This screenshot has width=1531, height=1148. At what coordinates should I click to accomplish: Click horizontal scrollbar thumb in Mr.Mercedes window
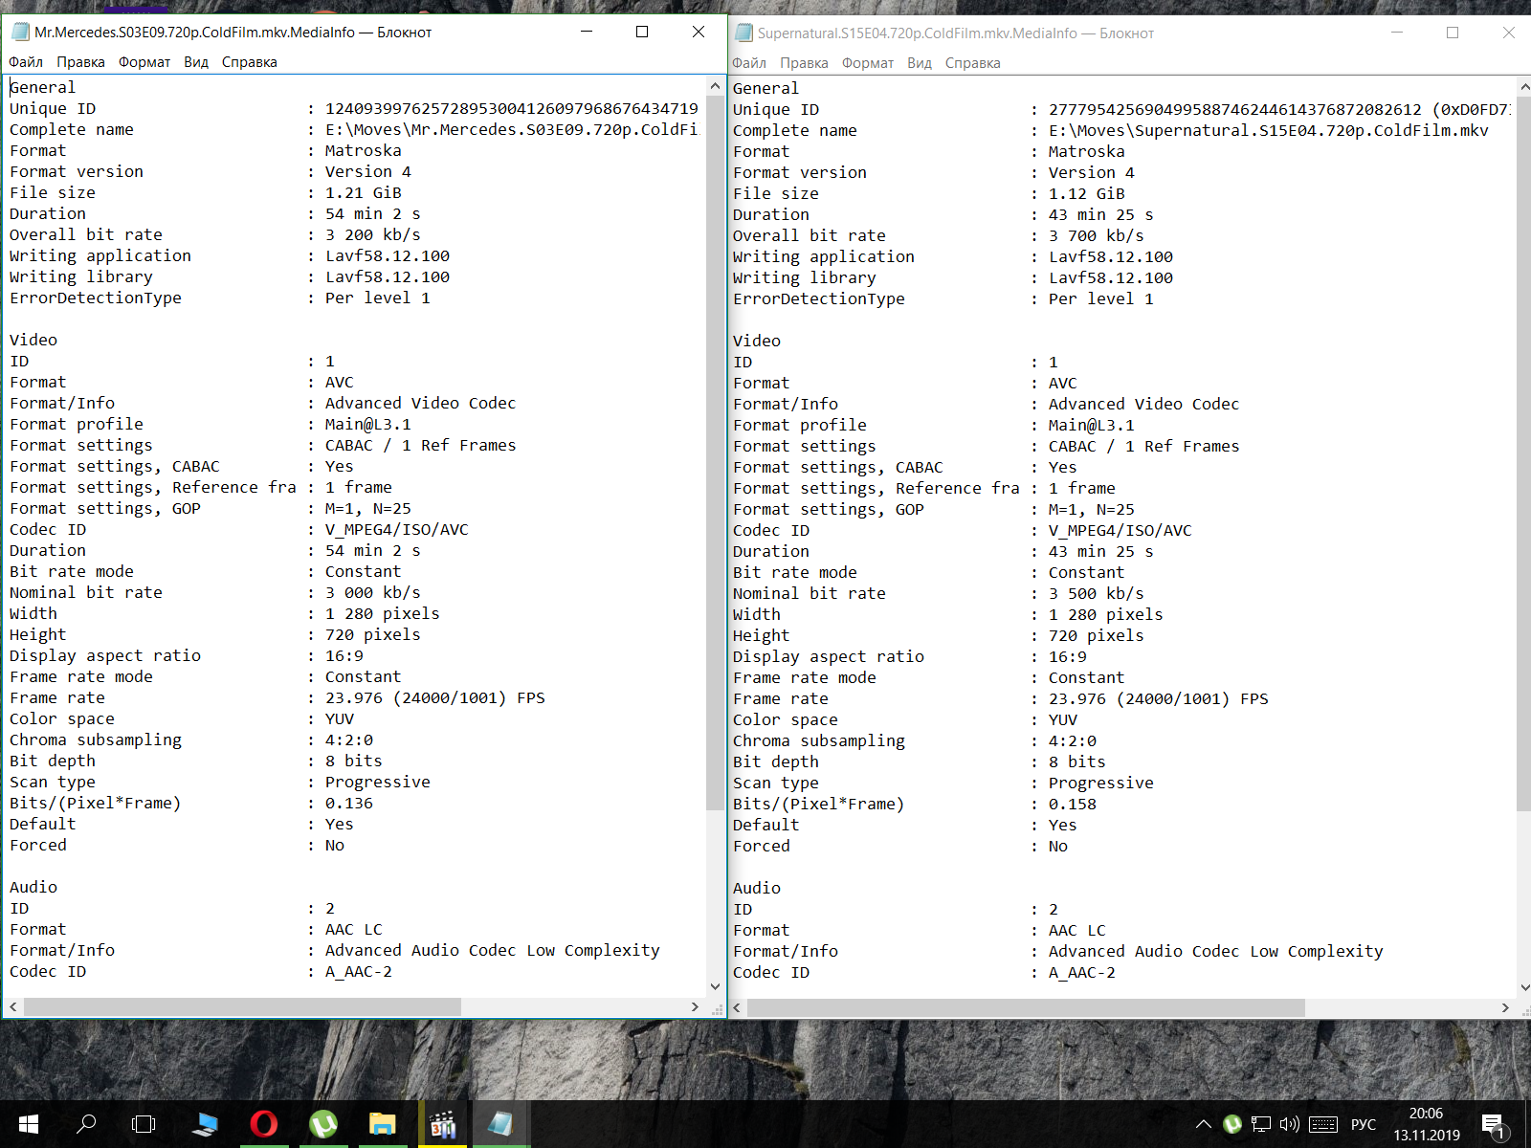pos(242,1007)
